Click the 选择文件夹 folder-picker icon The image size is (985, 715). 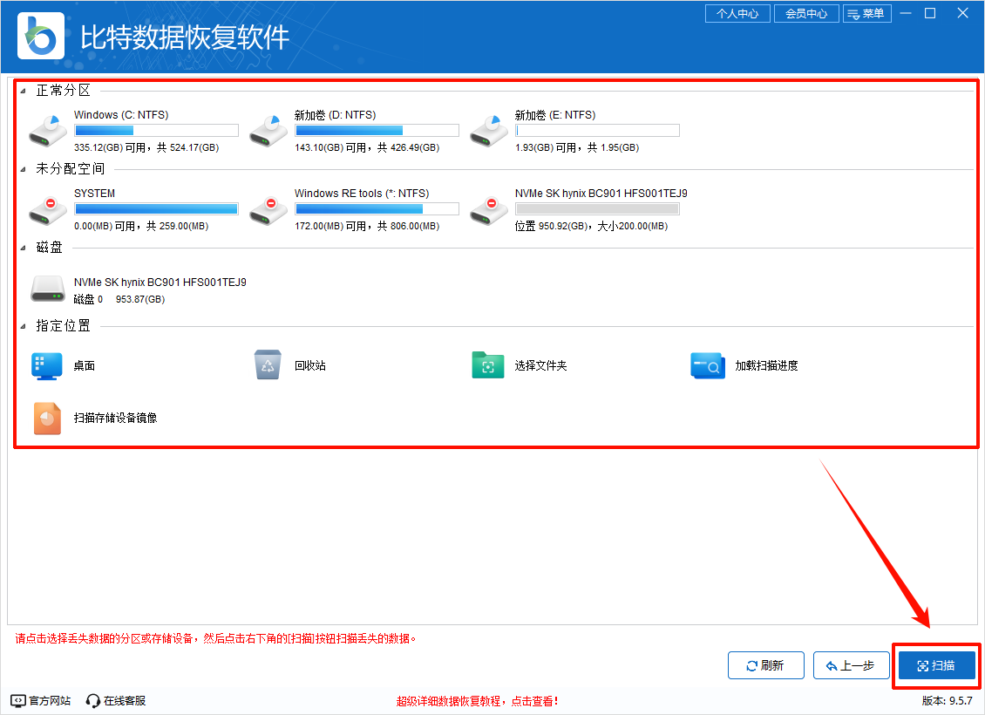(x=488, y=365)
